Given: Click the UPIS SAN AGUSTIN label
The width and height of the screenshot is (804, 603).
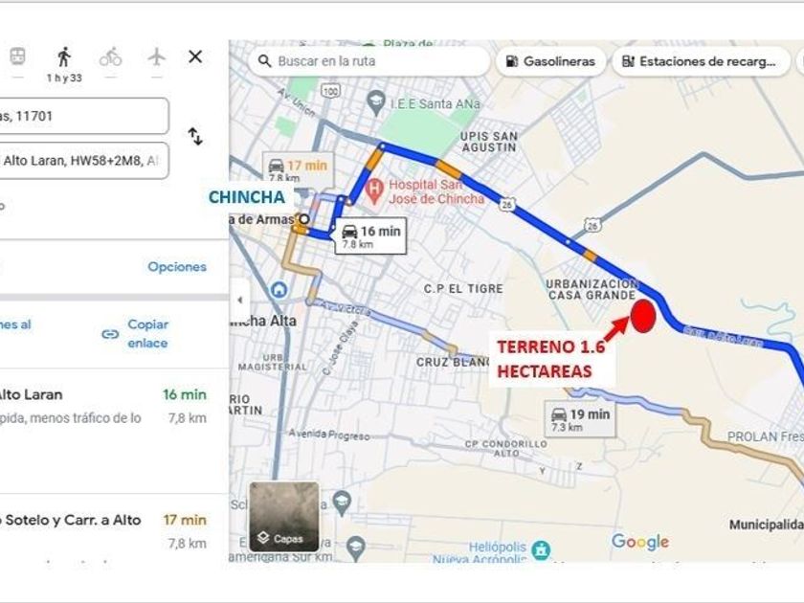Looking at the screenshot, I should (x=489, y=142).
